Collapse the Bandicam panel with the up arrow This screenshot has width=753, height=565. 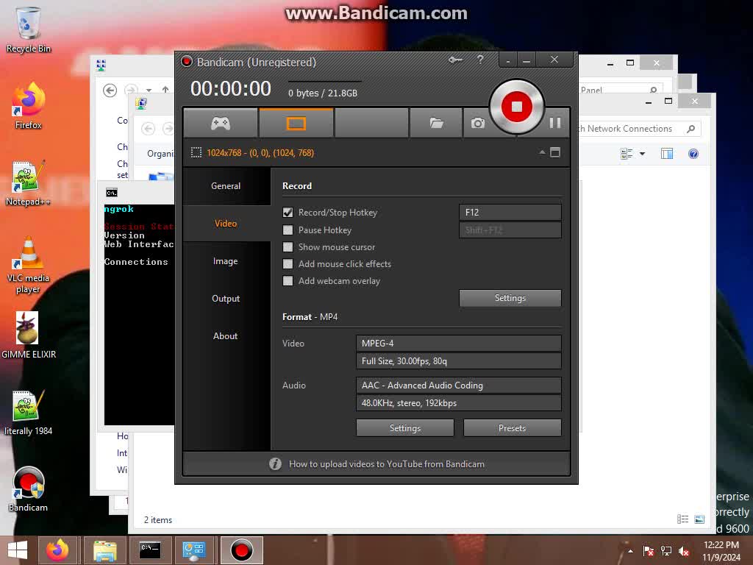click(x=542, y=152)
